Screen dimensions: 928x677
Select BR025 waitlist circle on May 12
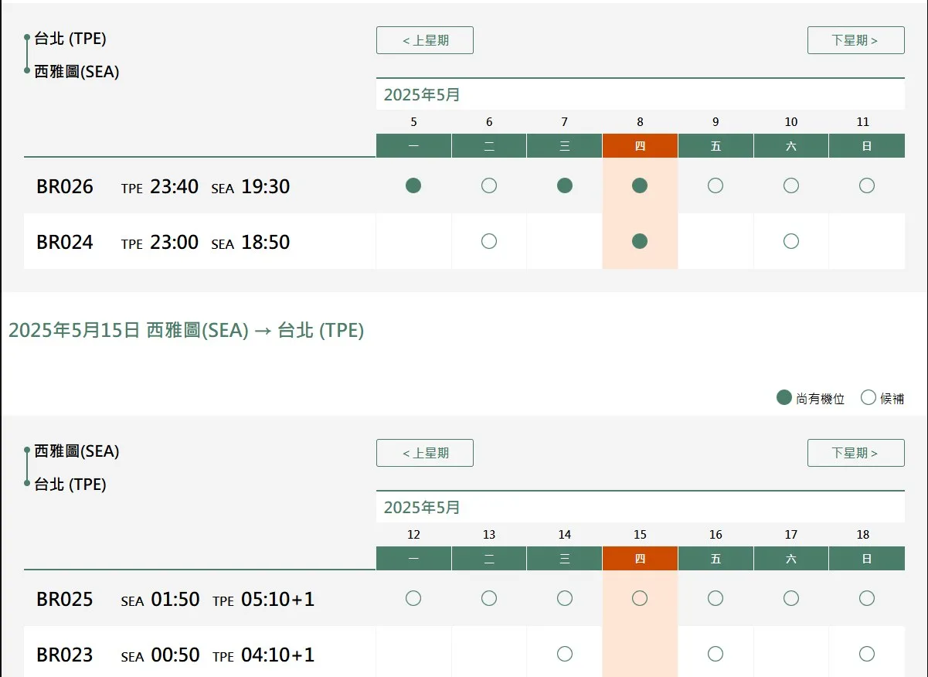[413, 598]
